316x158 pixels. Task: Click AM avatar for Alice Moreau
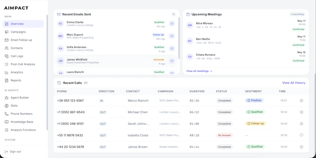[x=190, y=25]
